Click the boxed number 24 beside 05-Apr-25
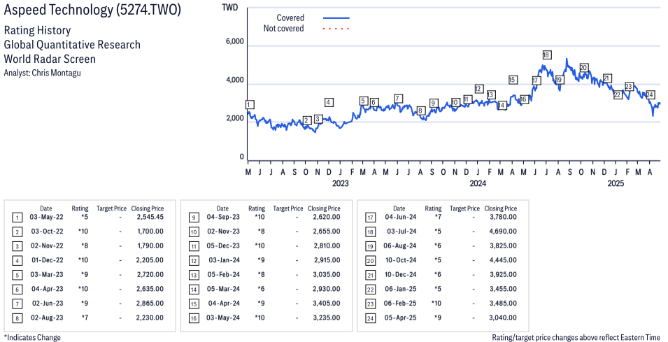 (371, 319)
